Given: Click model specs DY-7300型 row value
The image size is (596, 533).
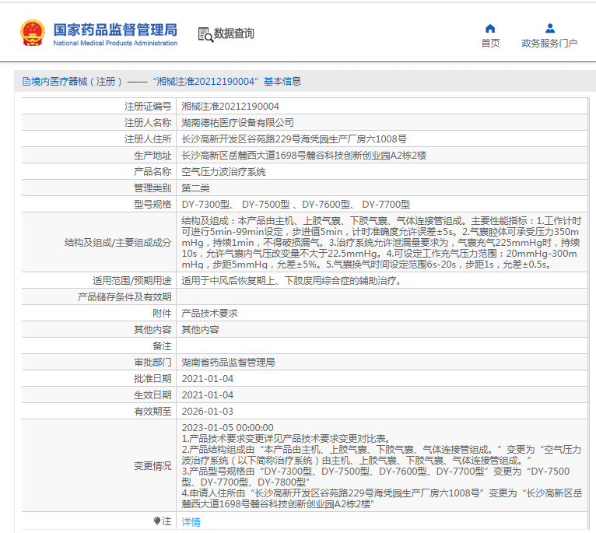Looking at the screenshot, I should point(296,205).
